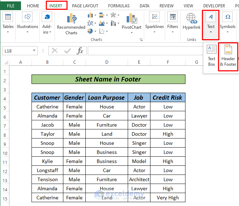239x206 pixels.
Task: Expand the column chart dropdown arrow
Action: tap(96, 15)
